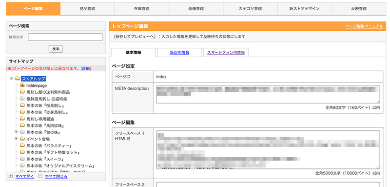Click the サイトマップ panel heading
The image size is (390, 187).
pyautogui.click(x=21, y=61)
